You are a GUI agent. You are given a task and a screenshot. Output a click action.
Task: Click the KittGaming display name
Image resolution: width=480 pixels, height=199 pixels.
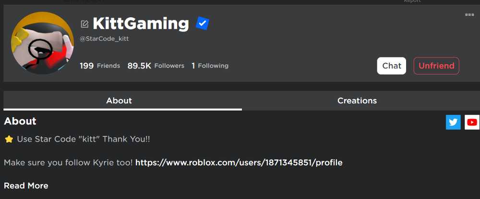pos(141,23)
